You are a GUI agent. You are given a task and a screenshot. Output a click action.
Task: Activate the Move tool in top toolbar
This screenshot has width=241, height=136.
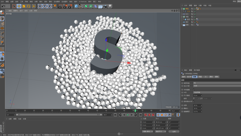click(x=19, y=6)
